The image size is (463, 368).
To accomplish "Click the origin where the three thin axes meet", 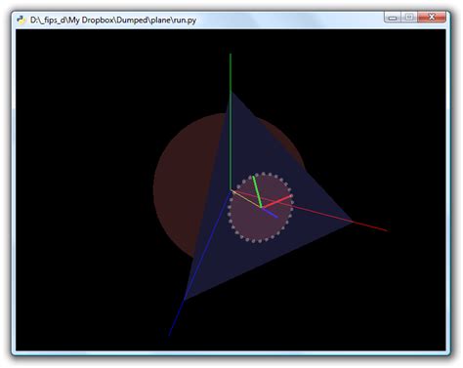I will click(x=231, y=190).
